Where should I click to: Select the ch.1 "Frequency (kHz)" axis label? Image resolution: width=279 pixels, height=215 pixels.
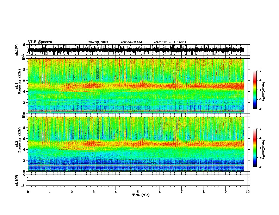point(19,82)
